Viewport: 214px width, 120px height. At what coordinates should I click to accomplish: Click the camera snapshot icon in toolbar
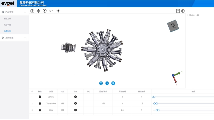[x=32, y=11]
